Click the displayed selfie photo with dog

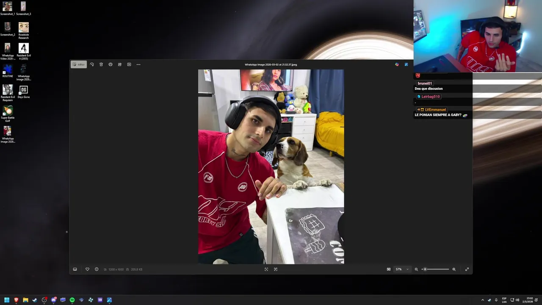tap(271, 166)
